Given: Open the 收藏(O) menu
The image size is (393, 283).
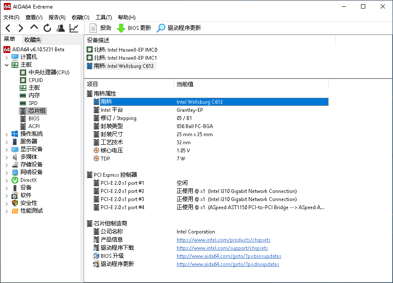Looking at the screenshot, I should pos(81,18).
